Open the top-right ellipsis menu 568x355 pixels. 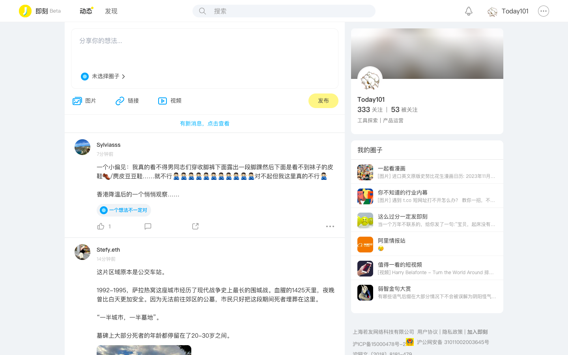[544, 11]
